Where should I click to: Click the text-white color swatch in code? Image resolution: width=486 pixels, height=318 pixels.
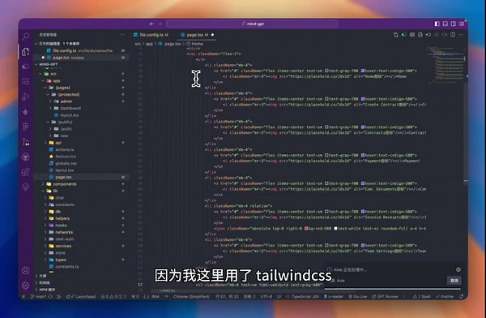335,228
